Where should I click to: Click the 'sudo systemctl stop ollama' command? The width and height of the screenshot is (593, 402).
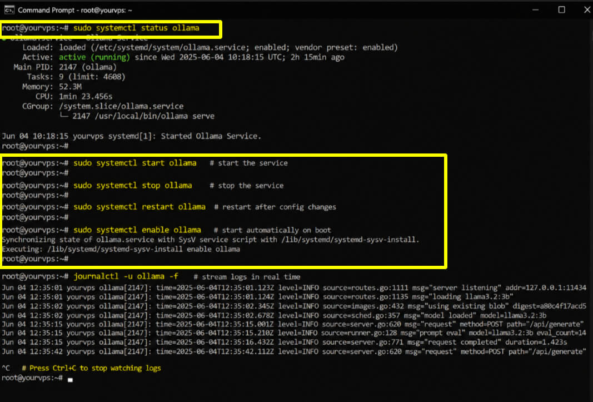point(132,186)
